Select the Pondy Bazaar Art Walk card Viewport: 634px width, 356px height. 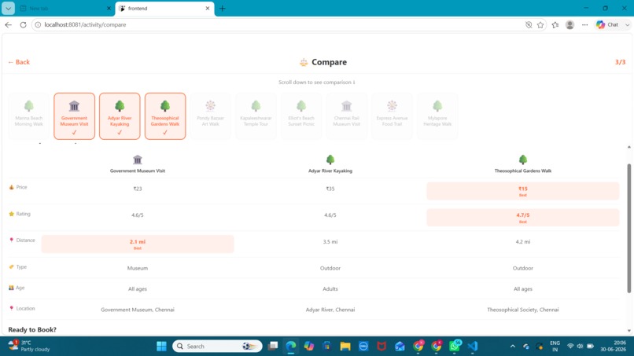(x=210, y=116)
